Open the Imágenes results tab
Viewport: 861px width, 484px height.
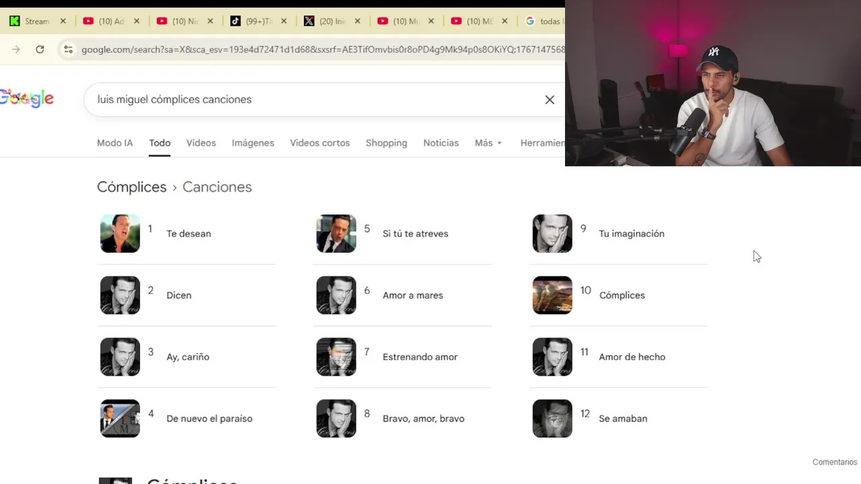coord(253,143)
